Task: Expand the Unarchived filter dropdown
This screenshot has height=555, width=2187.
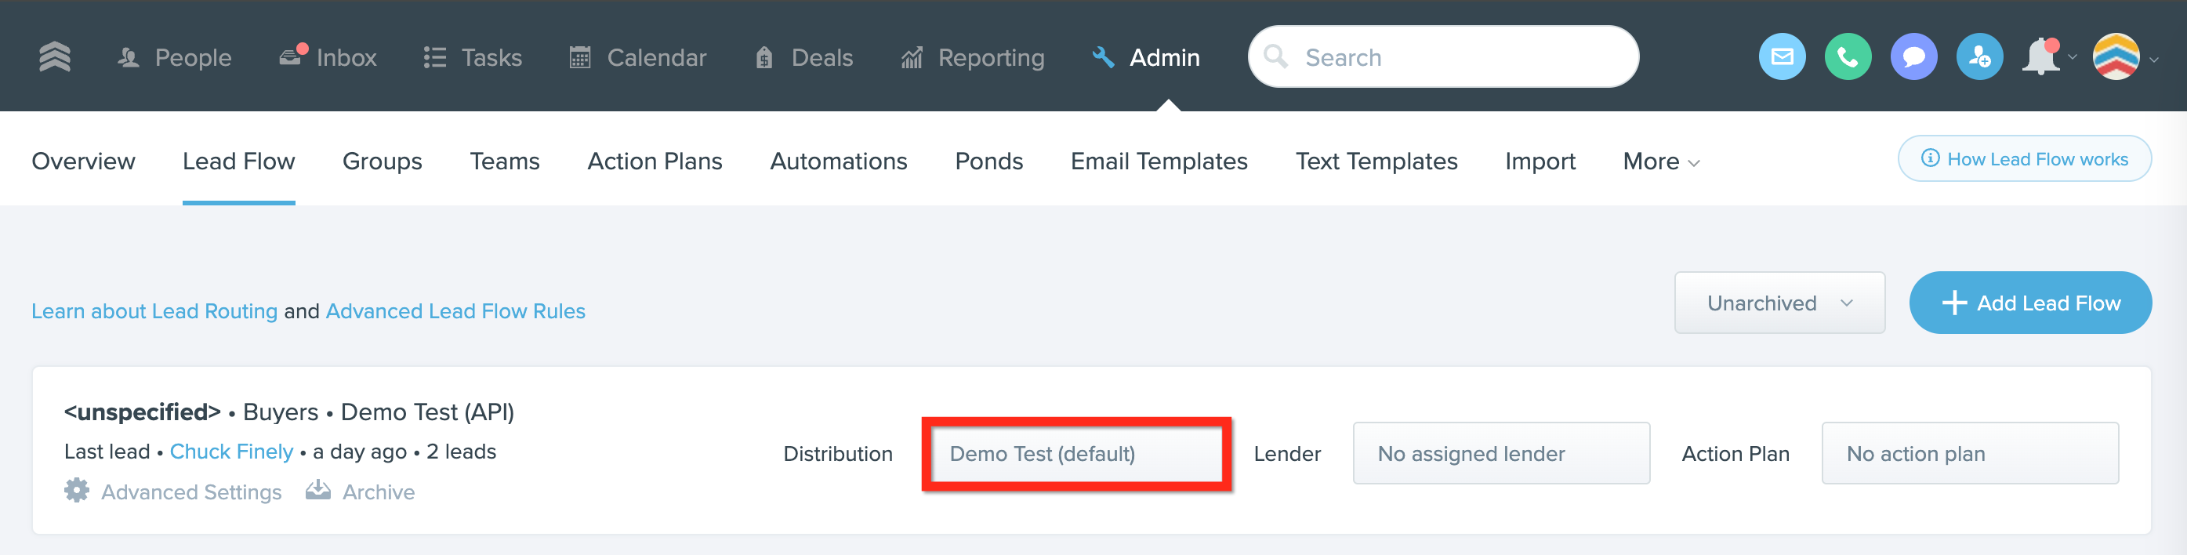Action: click(x=1779, y=303)
